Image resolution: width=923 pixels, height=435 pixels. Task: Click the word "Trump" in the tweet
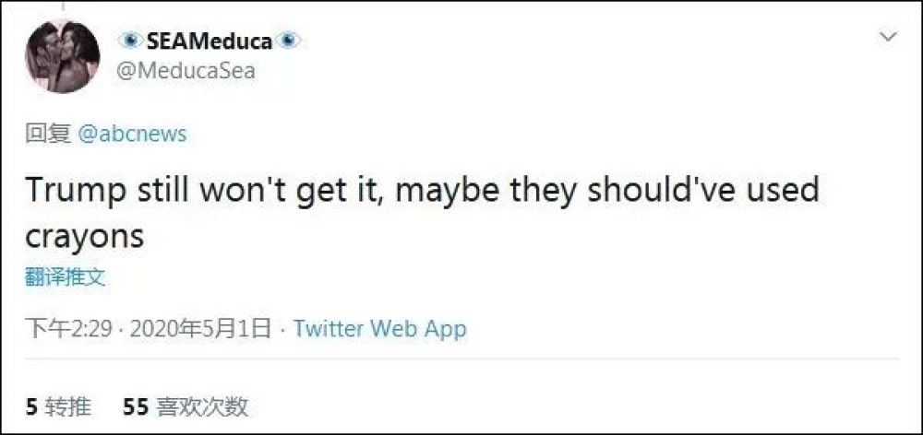[77, 190]
